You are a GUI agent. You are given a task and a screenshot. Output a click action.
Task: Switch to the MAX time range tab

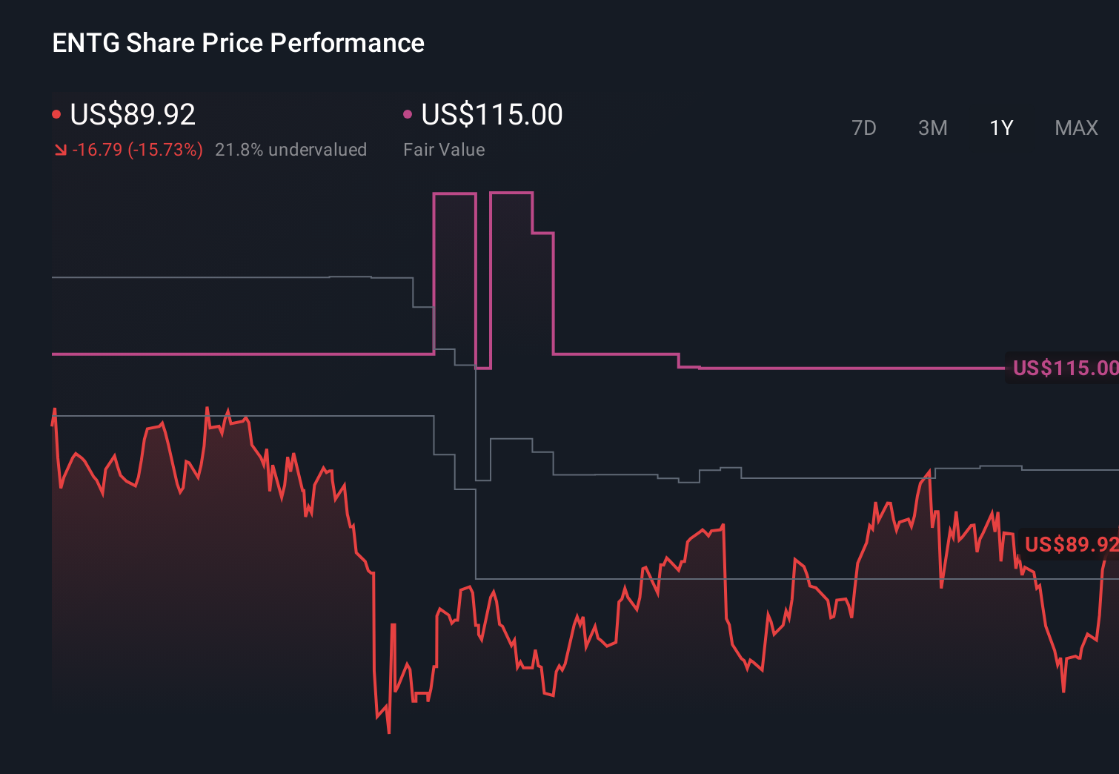tap(1075, 128)
